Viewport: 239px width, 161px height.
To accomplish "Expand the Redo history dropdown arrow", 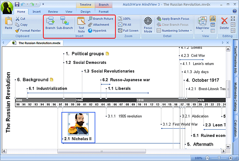I will pos(37,4).
